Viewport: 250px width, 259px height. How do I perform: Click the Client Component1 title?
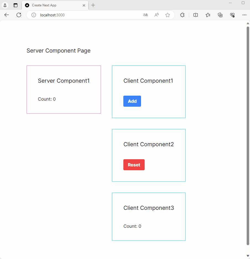pyautogui.click(x=148, y=81)
